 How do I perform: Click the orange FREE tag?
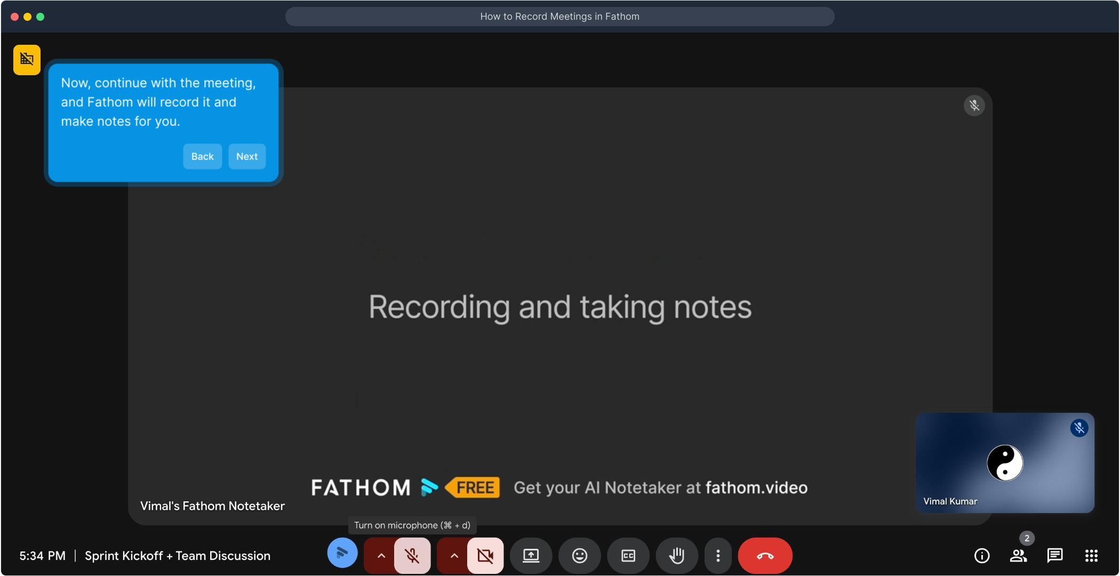473,487
